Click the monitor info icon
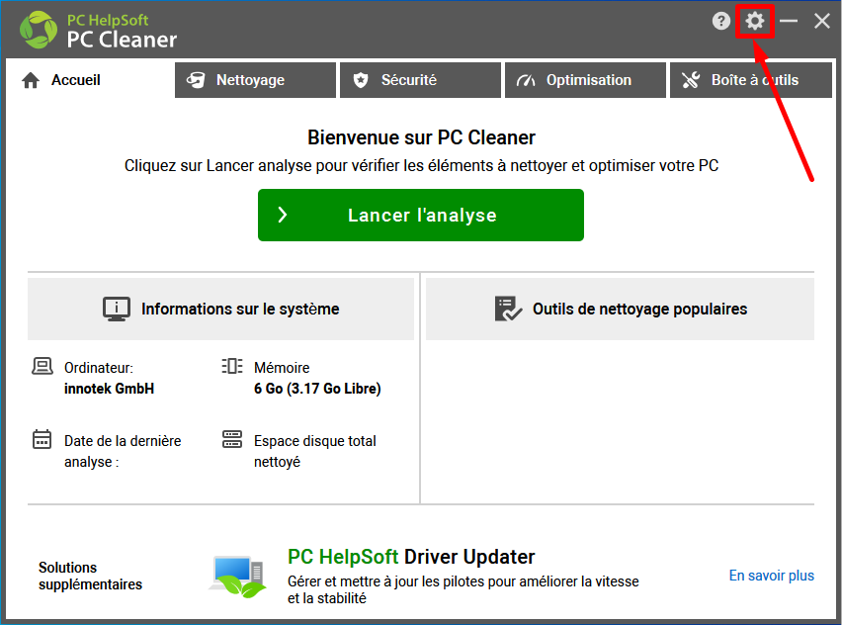The width and height of the screenshot is (842, 625). pyautogui.click(x=117, y=309)
